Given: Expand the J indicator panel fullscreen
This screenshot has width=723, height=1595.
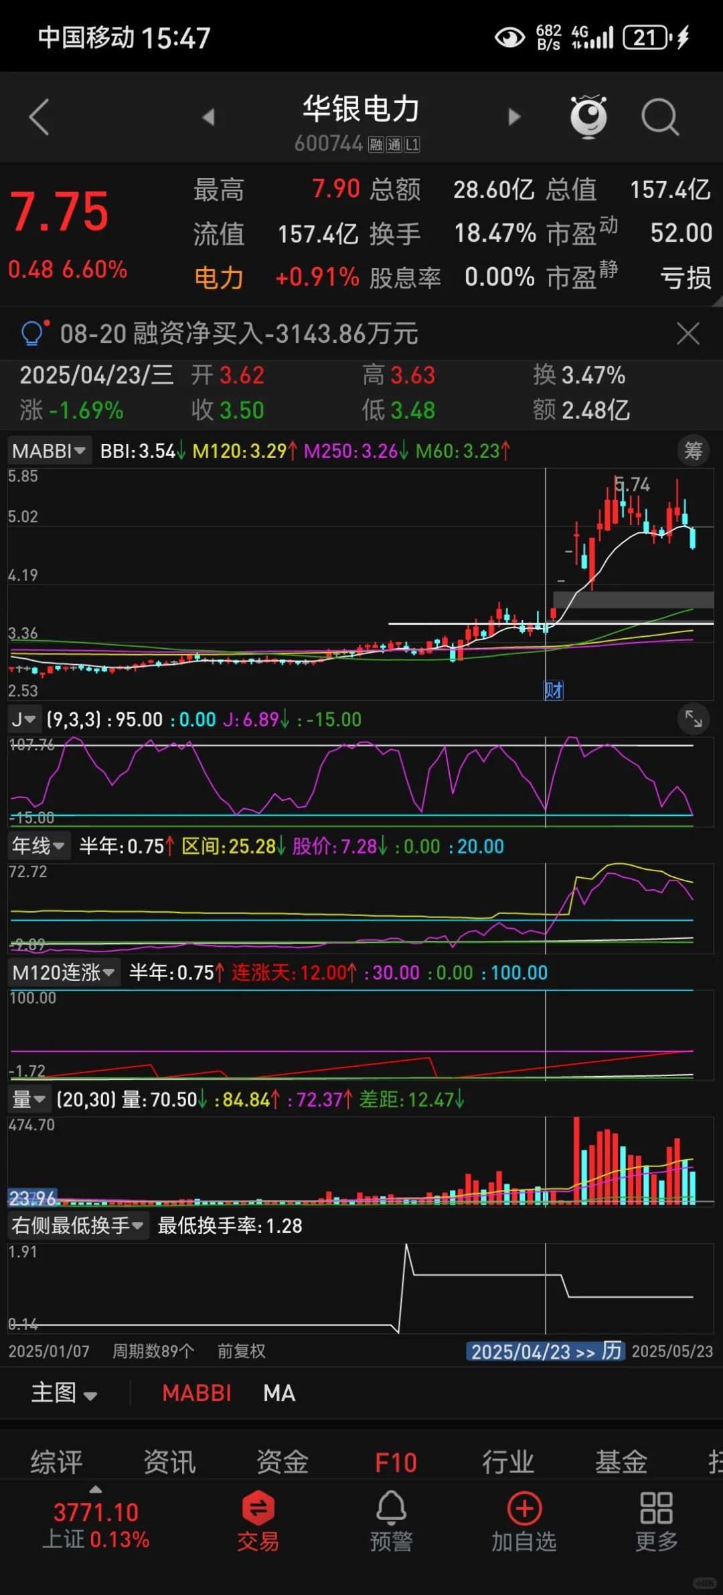Looking at the screenshot, I should [x=694, y=720].
